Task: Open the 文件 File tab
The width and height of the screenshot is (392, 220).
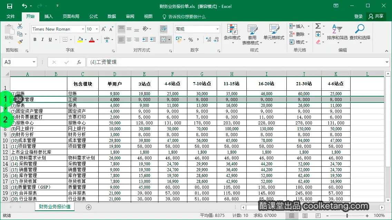Action: click(10, 16)
